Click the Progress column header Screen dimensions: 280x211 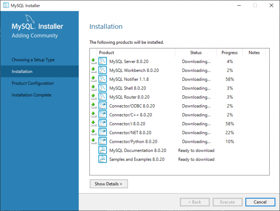pos(229,53)
